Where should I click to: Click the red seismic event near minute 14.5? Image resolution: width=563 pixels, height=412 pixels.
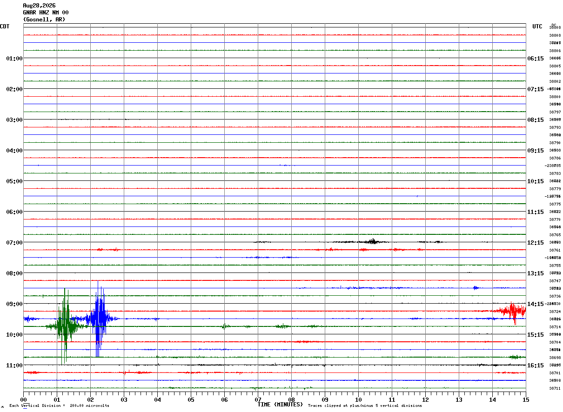pyautogui.click(x=510, y=312)
